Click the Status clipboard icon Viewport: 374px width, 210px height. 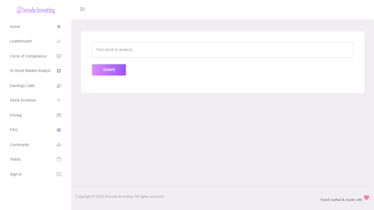click(x=58, y=159)
